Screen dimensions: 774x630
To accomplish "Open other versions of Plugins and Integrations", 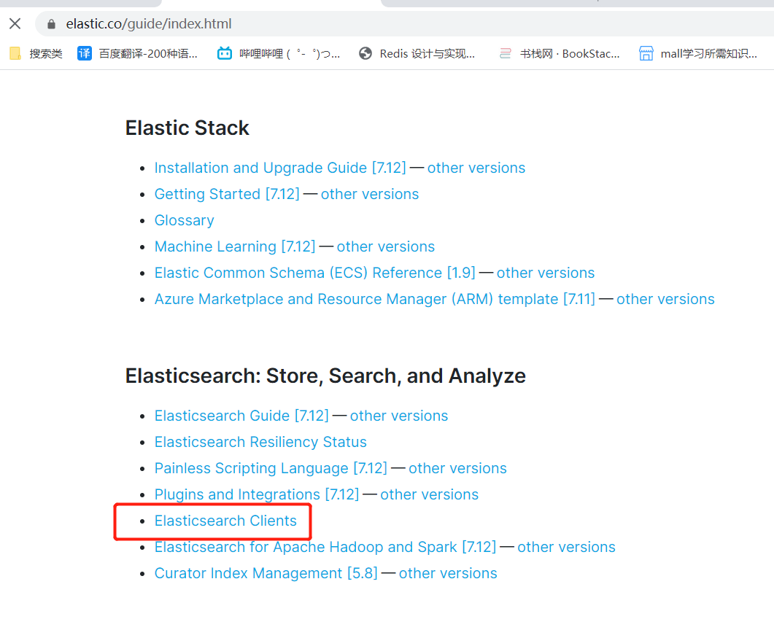I will pos(430,494).
